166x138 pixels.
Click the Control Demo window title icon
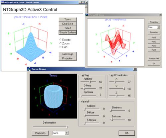coord(2,2)
